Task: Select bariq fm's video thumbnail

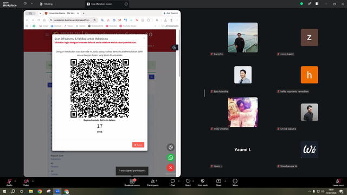Action: [243, 37]
